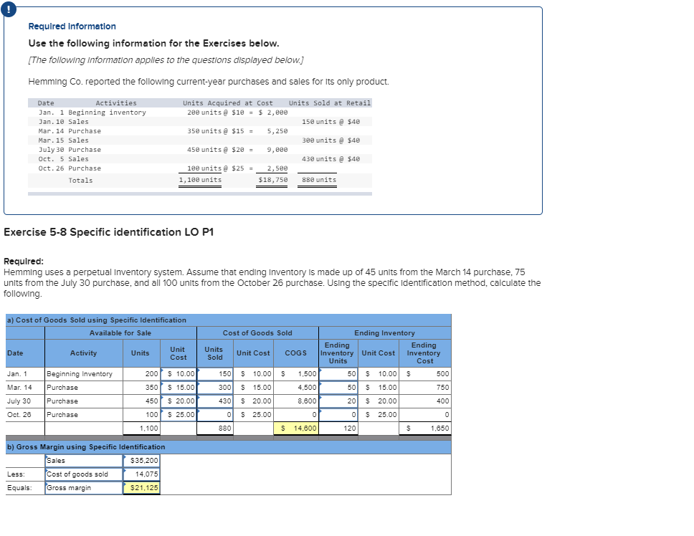Select the highlighted Gross margin cell $21,125
Viewport: 694px width, 536px height.
coord(141,488)
